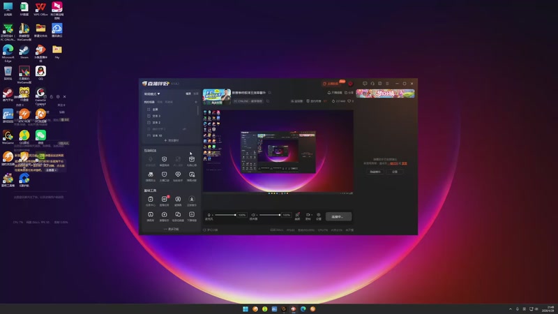Open 任务中心 in 基础工具
Viewport: 558px width, 314px height.
[x=151, y=200]
